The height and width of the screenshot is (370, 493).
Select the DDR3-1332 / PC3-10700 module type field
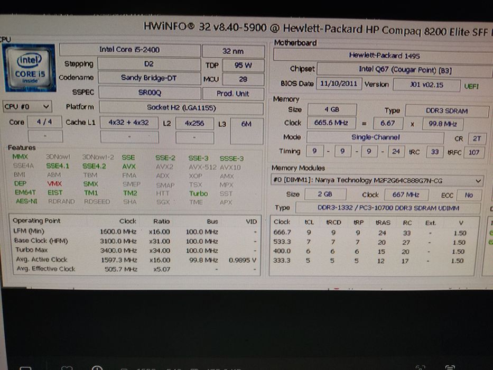[388, 208]
